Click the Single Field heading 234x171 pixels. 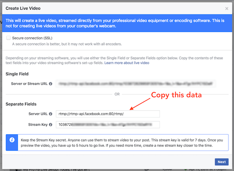point(17,74)
